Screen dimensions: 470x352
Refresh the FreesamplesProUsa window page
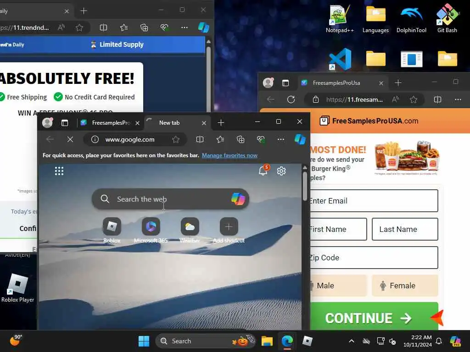click(291, 99)
